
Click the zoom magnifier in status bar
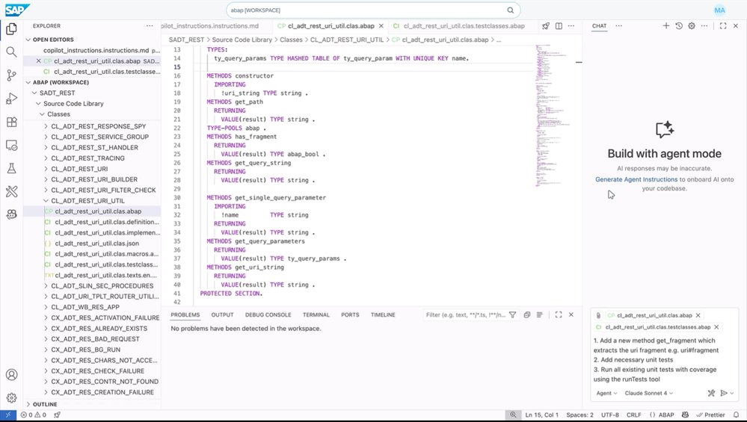513,415
